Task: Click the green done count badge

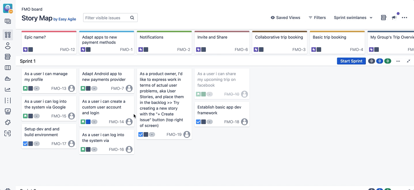Action: 388,61
